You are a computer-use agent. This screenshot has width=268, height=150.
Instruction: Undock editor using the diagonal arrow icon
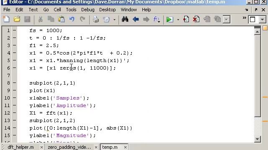tap(256, 10)
